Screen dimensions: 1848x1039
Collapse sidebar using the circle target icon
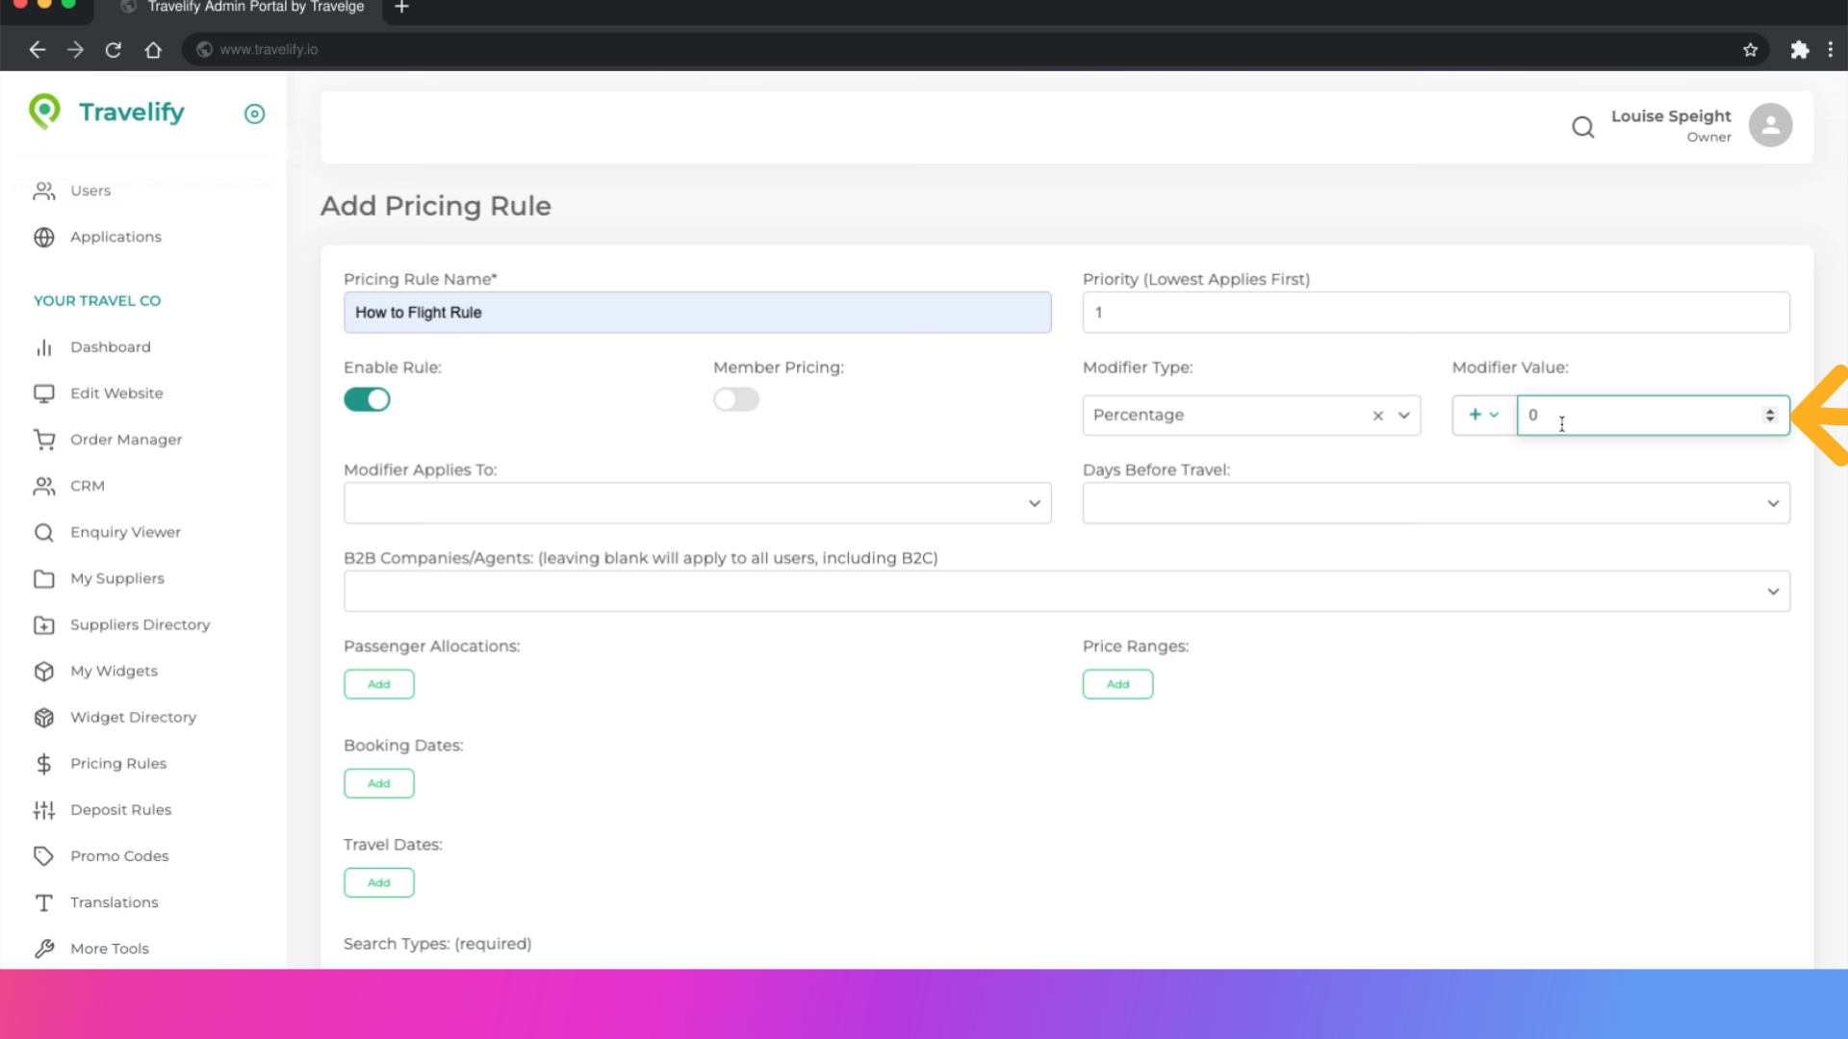coord(254,114)
